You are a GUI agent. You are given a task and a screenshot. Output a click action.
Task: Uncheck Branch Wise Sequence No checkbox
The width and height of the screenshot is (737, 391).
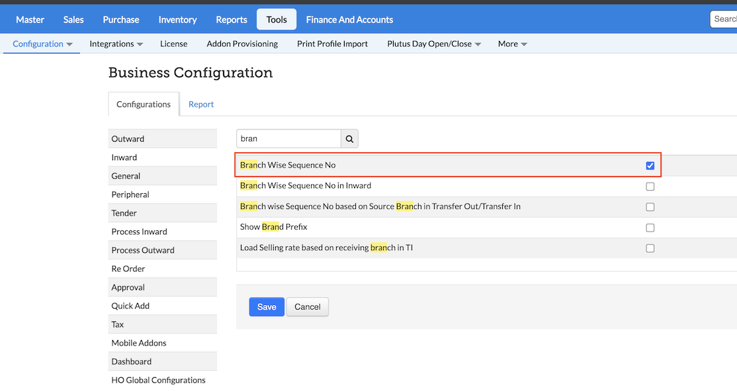[x=650, y=165]
